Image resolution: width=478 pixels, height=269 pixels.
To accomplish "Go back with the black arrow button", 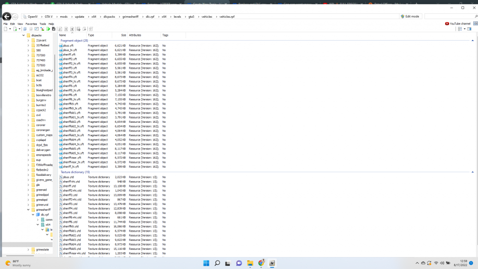I will coord(7,17).
